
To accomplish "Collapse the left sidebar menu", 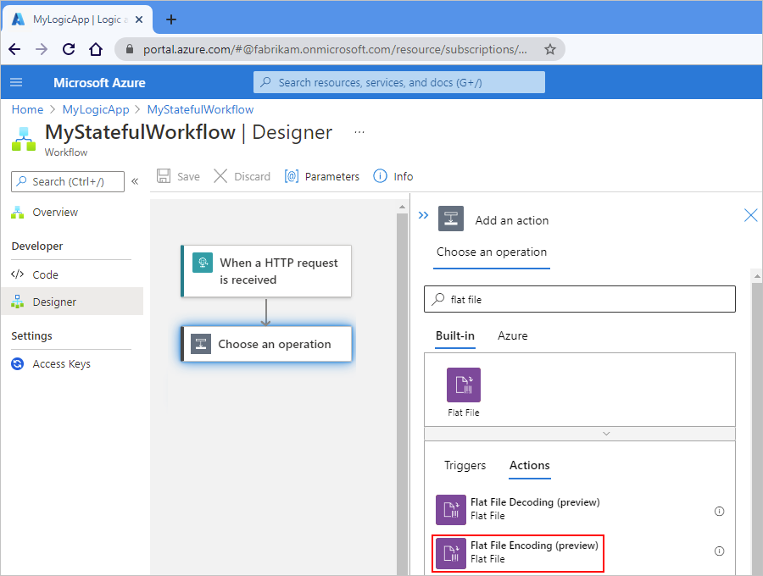I will 135,181.
